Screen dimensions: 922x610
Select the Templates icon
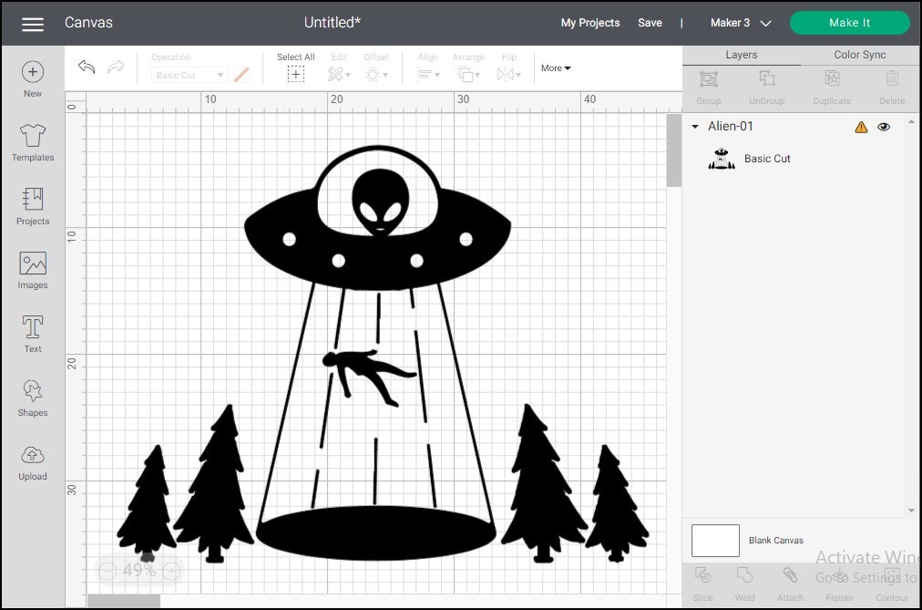[x=32, y=139]
